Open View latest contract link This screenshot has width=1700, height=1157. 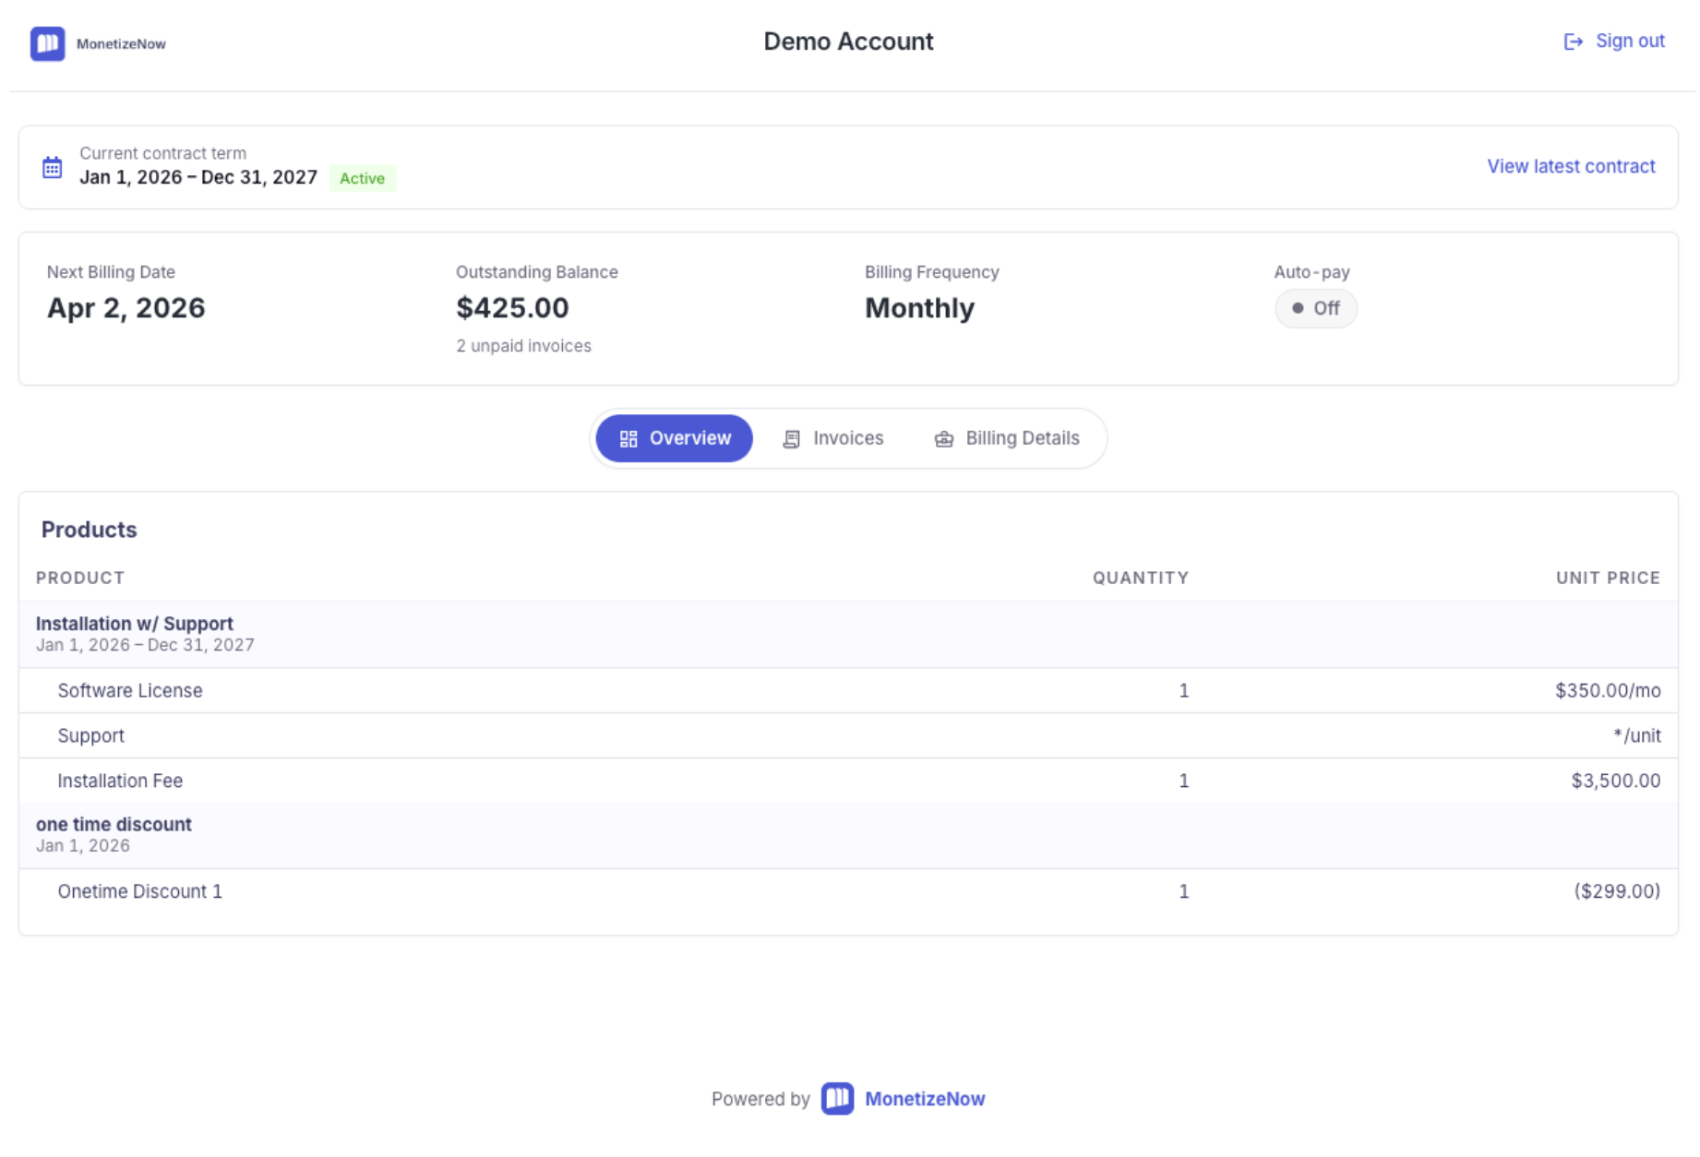pyautogui.click(x=1571, y=166)
